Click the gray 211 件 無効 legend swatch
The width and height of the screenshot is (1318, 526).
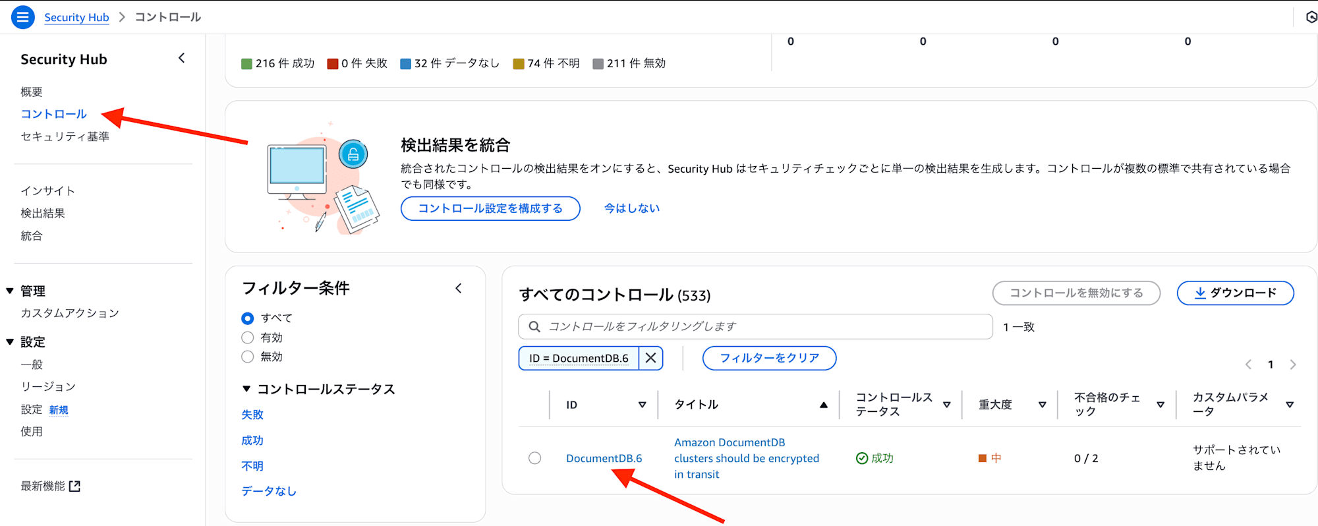click(x=598, y=64)
